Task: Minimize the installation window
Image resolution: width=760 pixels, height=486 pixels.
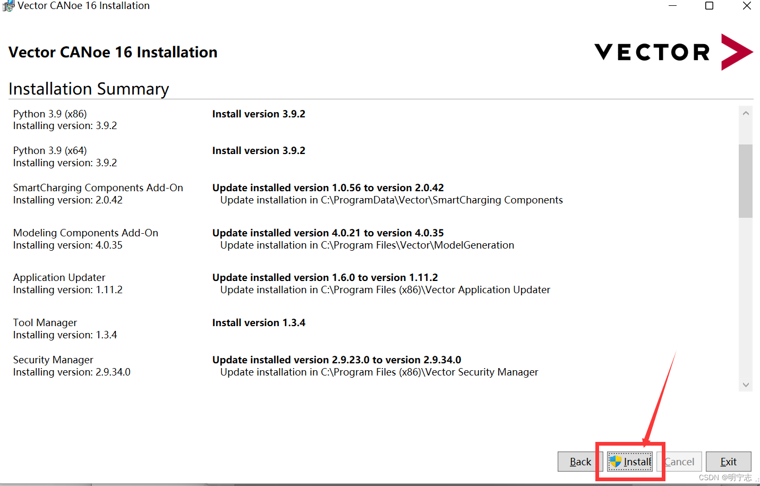Action: pyautogui.click(x=672, y=6)
